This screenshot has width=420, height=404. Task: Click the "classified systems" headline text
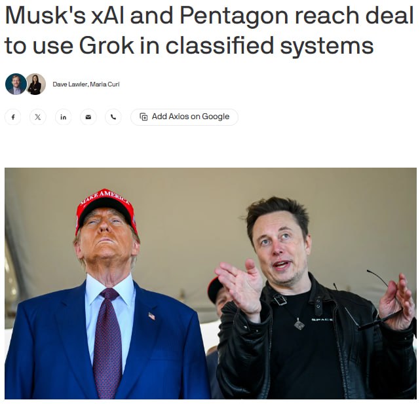tap(269, 46)
